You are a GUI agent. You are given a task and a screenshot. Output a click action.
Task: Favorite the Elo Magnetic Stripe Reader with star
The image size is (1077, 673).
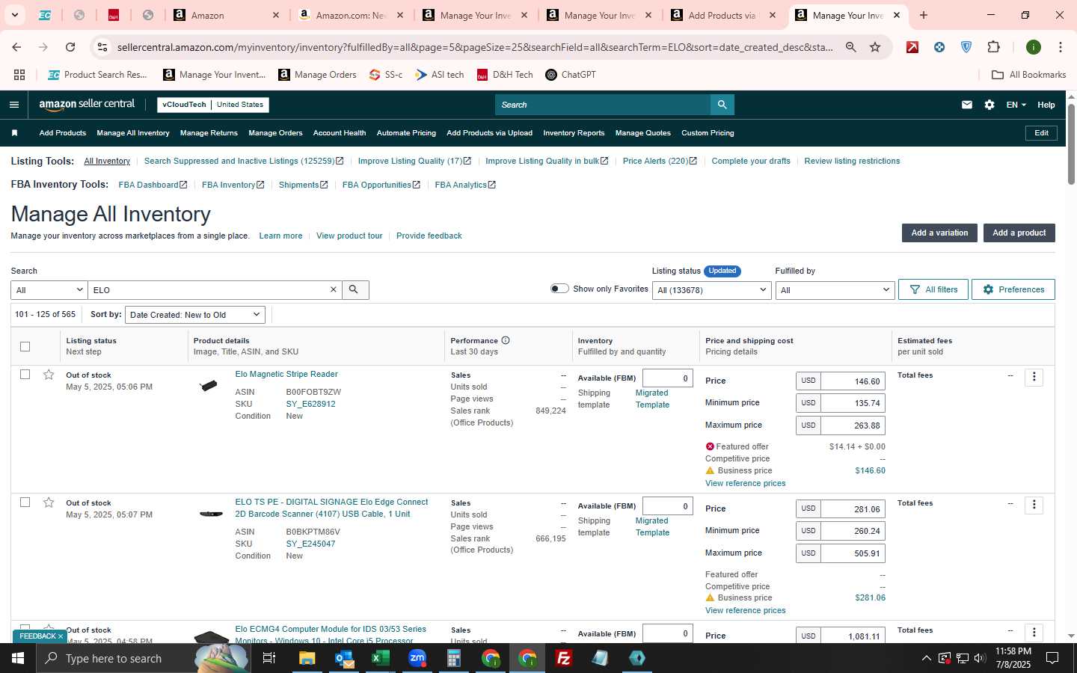[x=49, y=375]
